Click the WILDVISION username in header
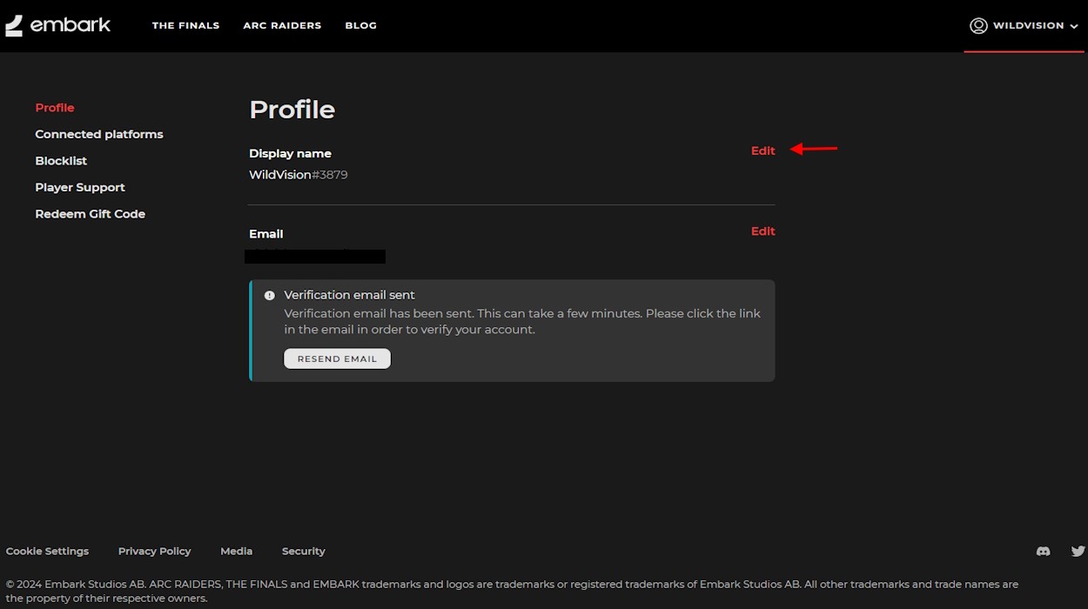1088x609 pixels. coord(1029,25)
